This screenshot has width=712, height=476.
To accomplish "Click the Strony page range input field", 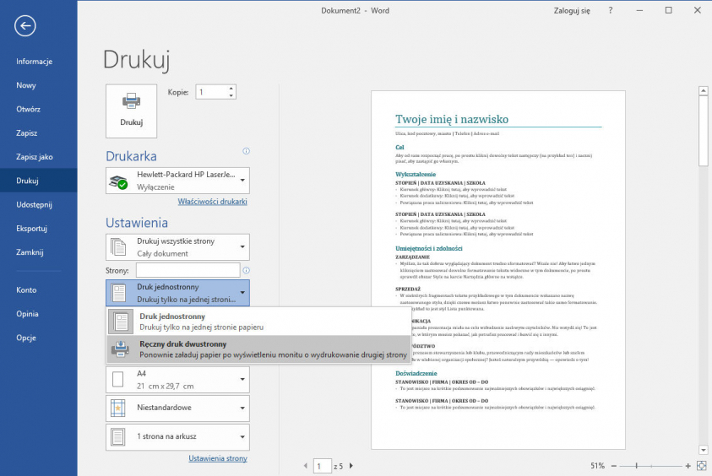I will tap(187, 270).
